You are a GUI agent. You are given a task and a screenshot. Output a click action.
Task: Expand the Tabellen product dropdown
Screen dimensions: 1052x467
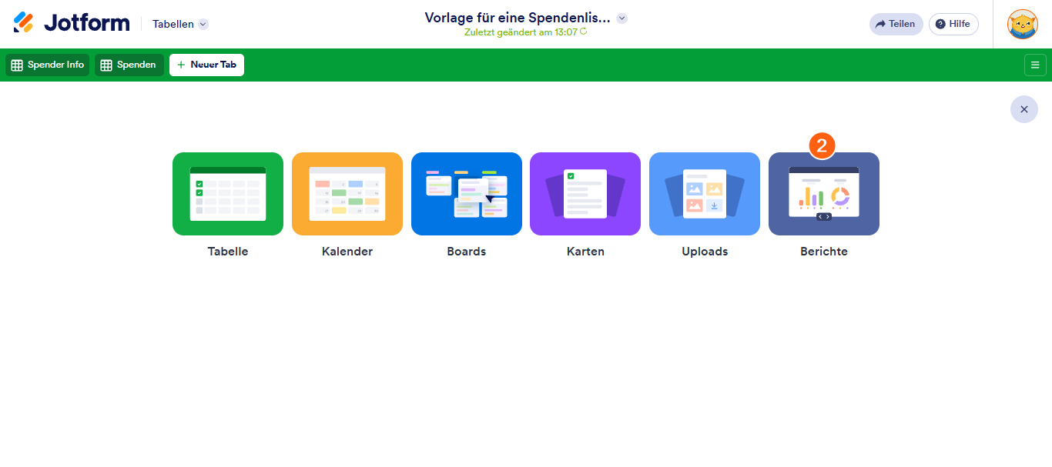[x=180, y=24]
